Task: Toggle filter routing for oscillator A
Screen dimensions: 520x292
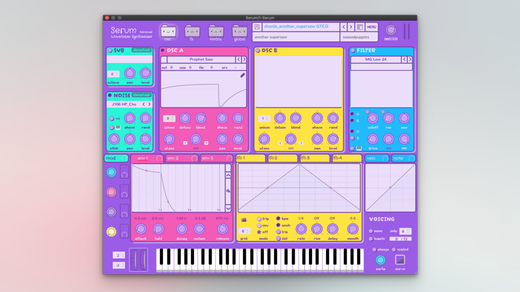Action: coord(352,114)
